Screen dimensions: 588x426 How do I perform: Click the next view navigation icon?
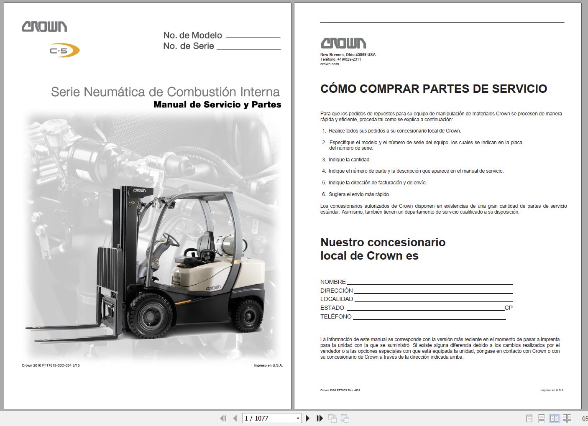point(345,418)
